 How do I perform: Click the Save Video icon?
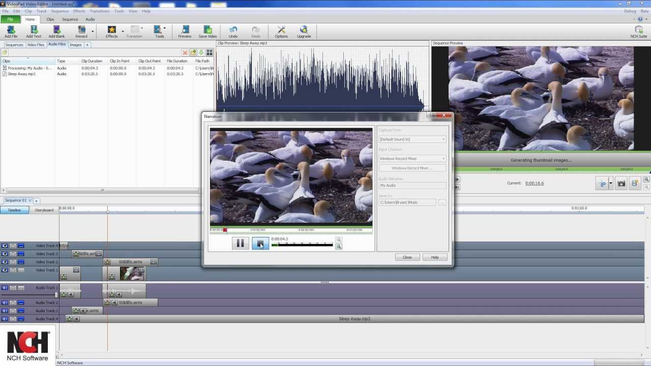coord(208,32)
